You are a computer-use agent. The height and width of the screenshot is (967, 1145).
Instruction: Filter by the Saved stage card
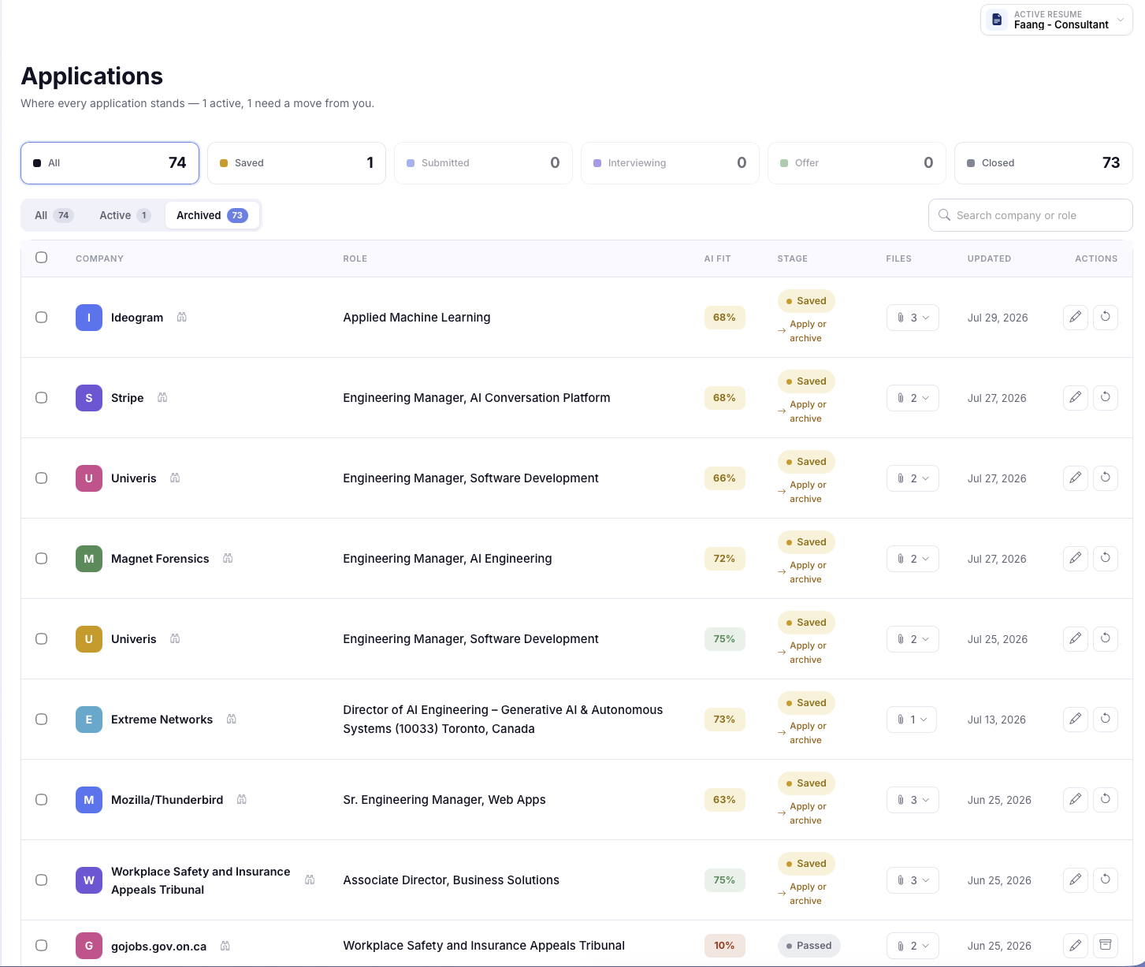pos(296,163)
